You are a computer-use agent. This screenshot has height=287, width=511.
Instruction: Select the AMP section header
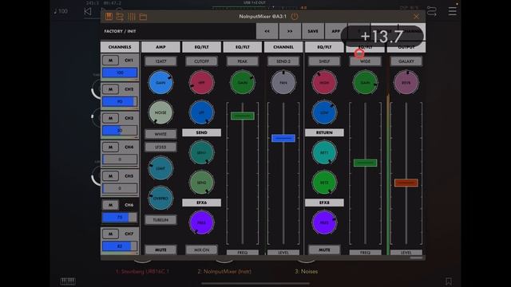pos(160,47)
